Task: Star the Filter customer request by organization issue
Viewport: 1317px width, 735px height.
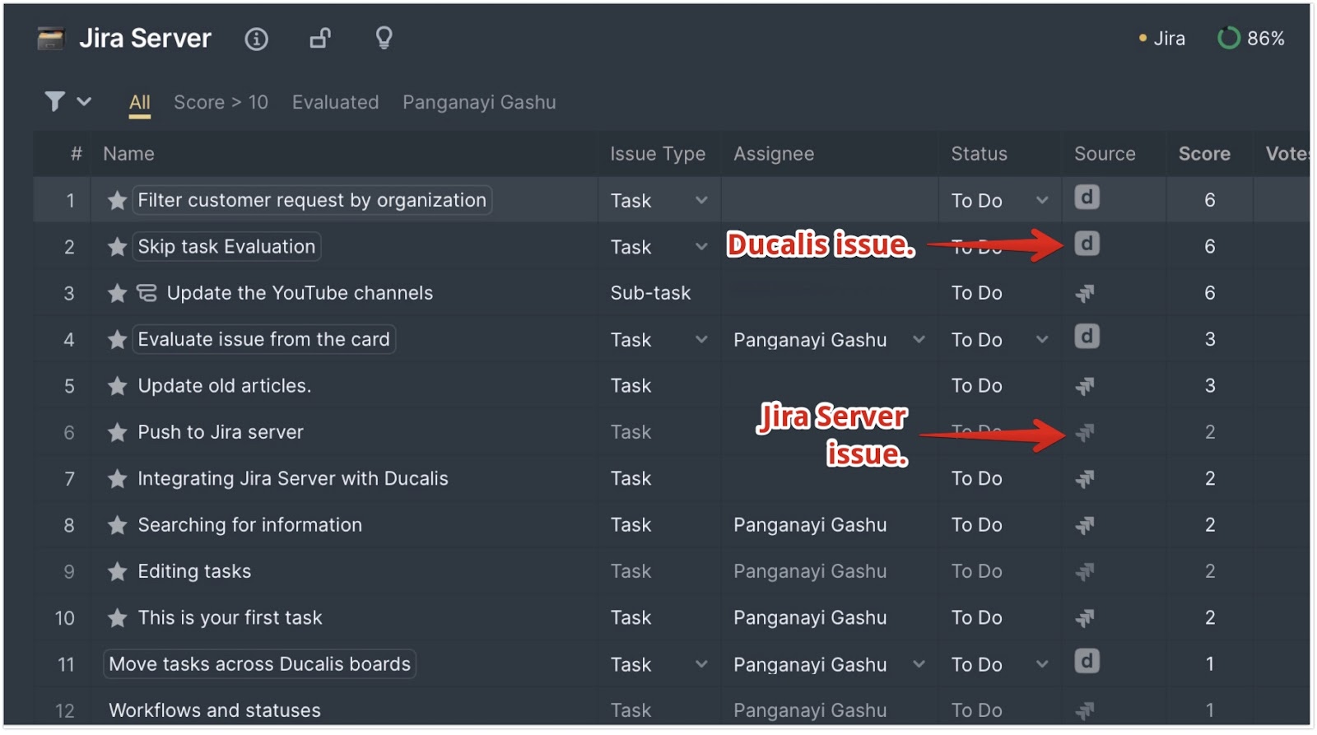Action: (118, 200)
